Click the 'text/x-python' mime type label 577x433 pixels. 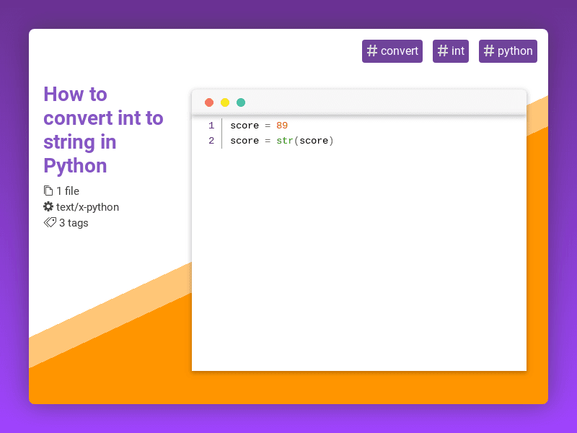click(87, 206)
